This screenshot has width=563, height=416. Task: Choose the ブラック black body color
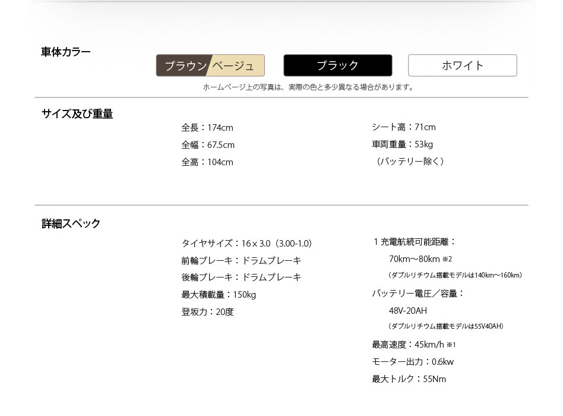337,65
